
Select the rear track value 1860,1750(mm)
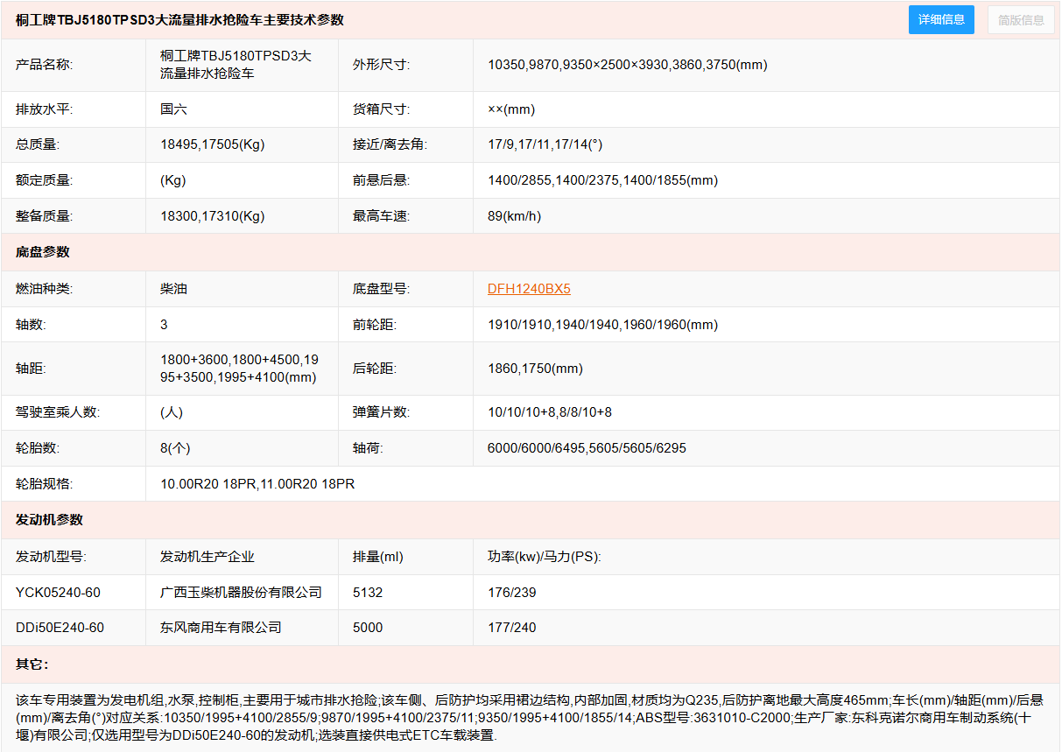coord(535,369)
